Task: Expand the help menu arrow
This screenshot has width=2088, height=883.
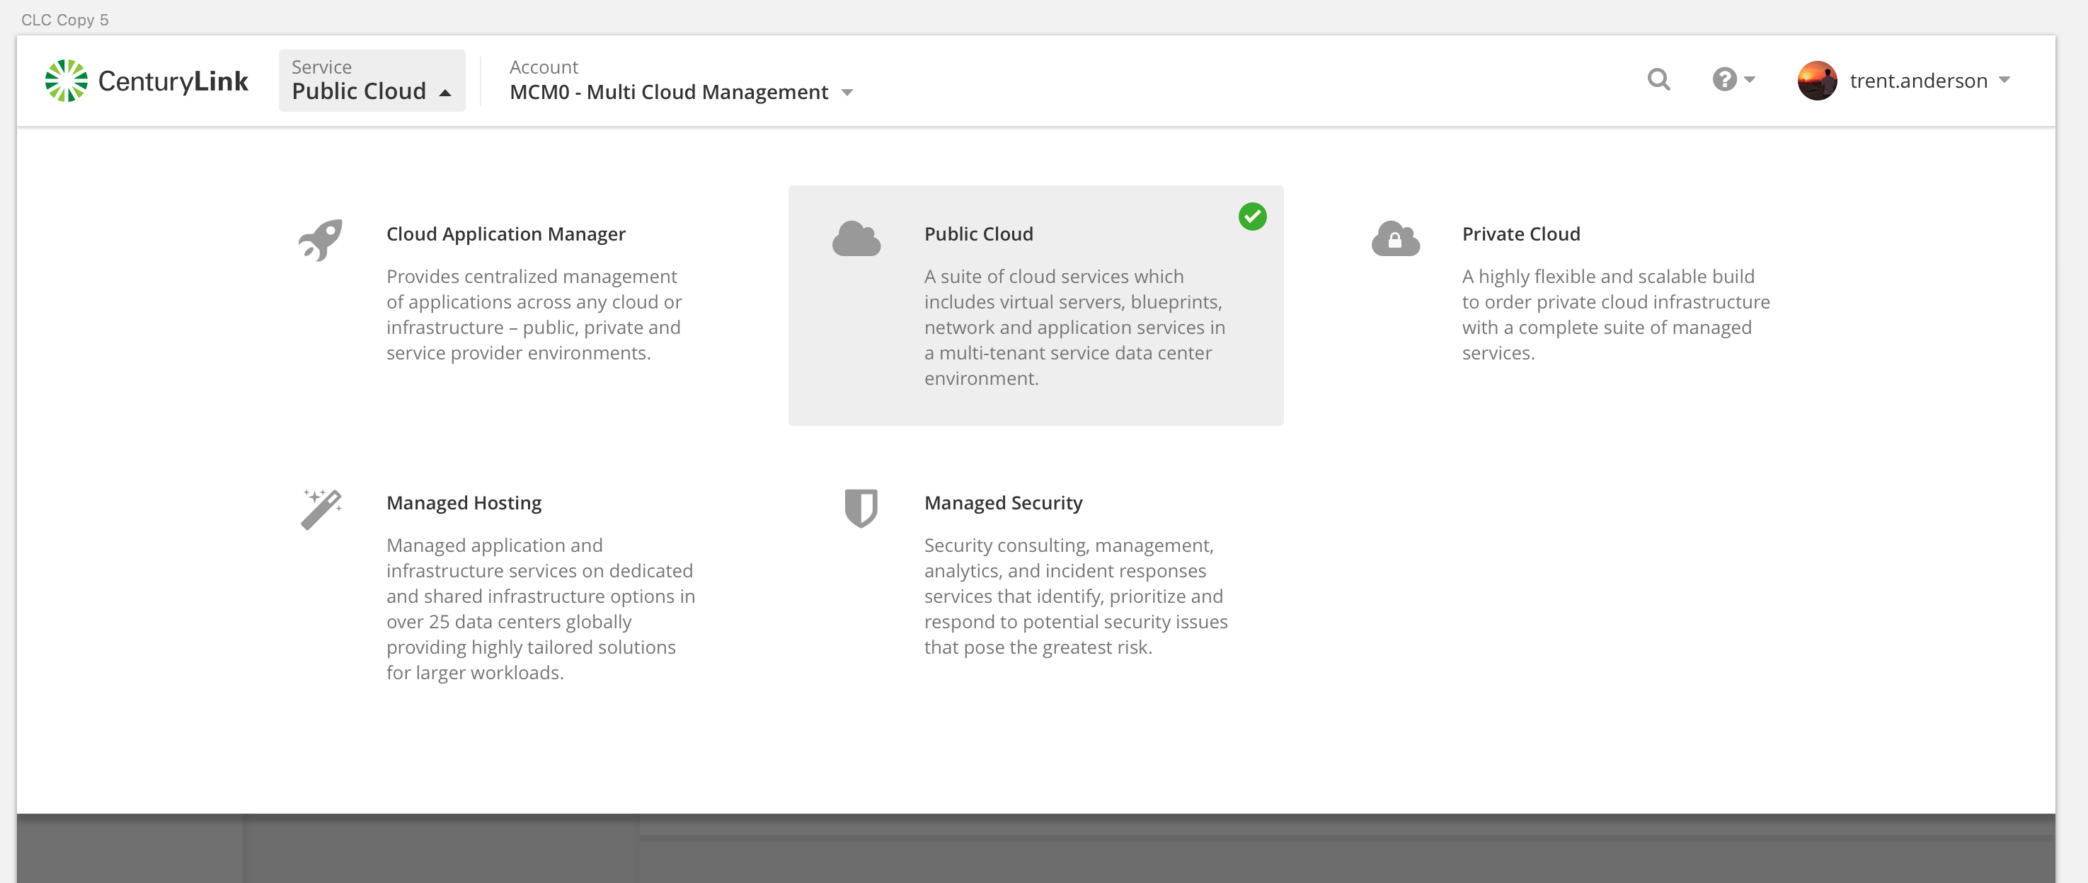Action: pos(1749,79)
